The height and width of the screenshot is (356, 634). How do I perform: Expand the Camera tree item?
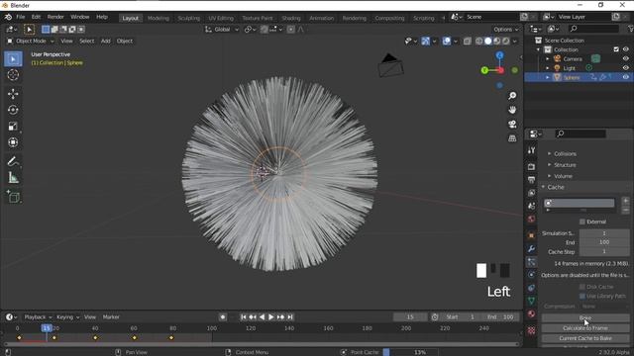pos(548,59)
